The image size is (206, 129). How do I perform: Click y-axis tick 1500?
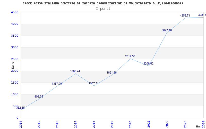[15, 83]
